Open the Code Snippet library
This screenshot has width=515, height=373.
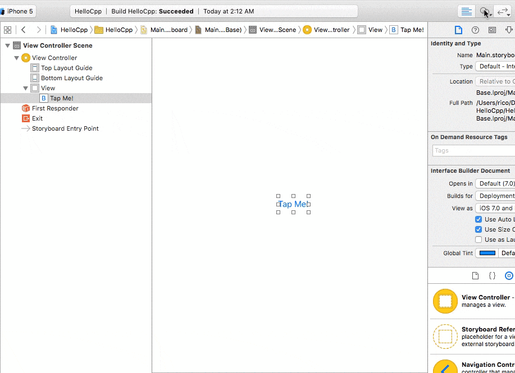point(492,275)
